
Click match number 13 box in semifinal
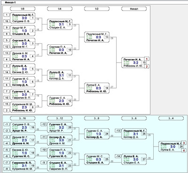point(107,37)
